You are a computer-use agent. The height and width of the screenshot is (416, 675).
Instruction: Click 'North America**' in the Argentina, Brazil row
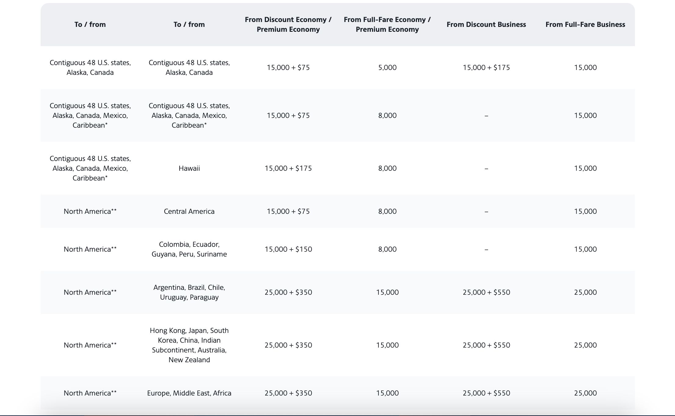[x=90, y=292]
